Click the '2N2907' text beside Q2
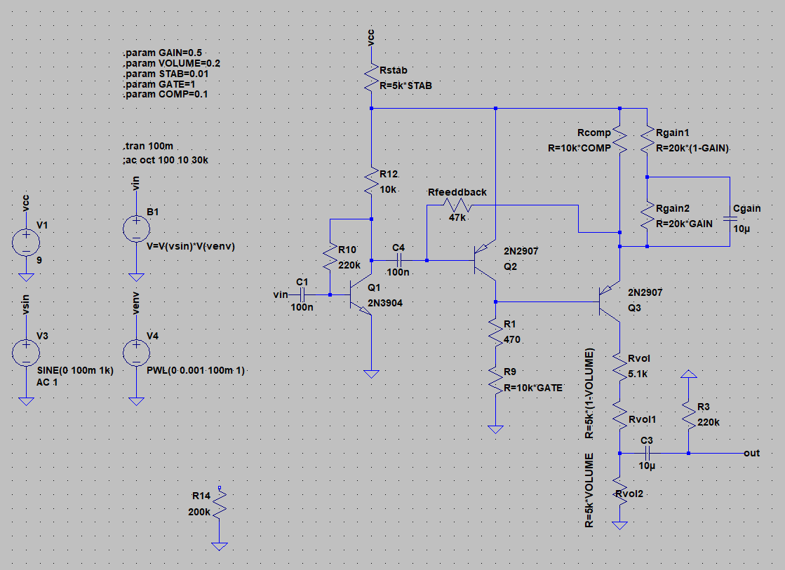 tap(521, 251)
